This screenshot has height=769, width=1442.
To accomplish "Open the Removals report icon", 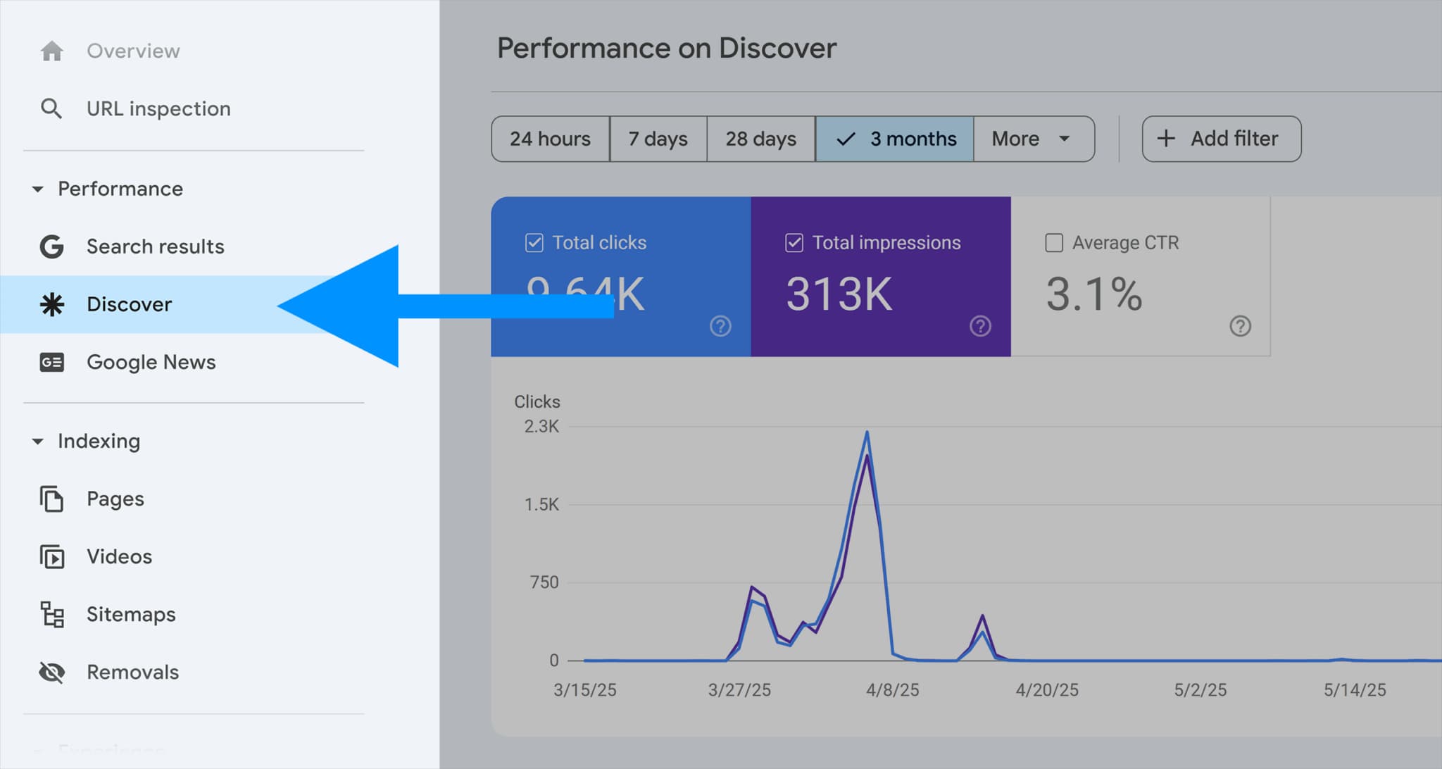I will [x=50, y=672].
